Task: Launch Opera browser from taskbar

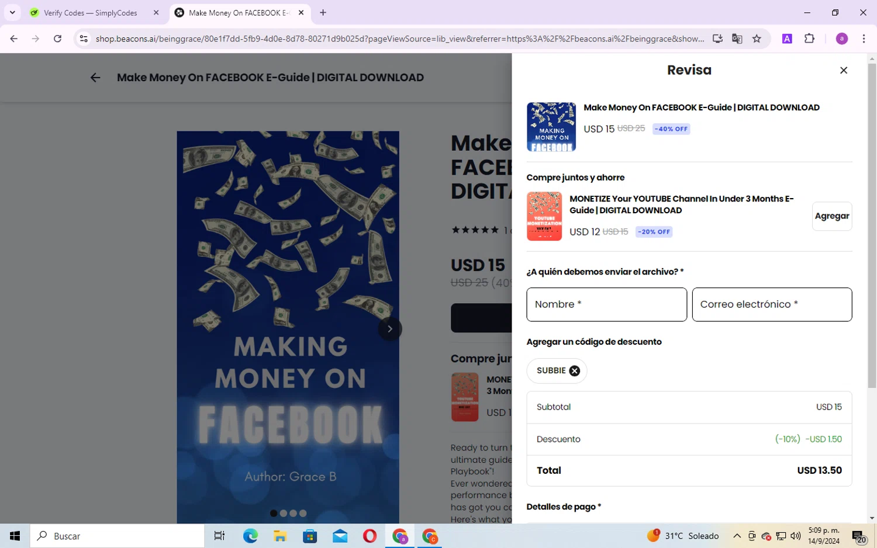Action: (x=370, y=536)
